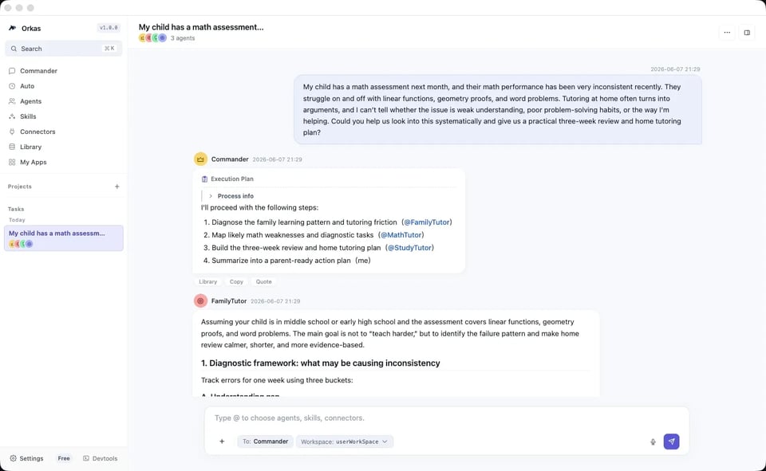Click the @StudyTutor mention link
Image resolution: width=766 pixels, height=471 pixels.
coord(409,248)
